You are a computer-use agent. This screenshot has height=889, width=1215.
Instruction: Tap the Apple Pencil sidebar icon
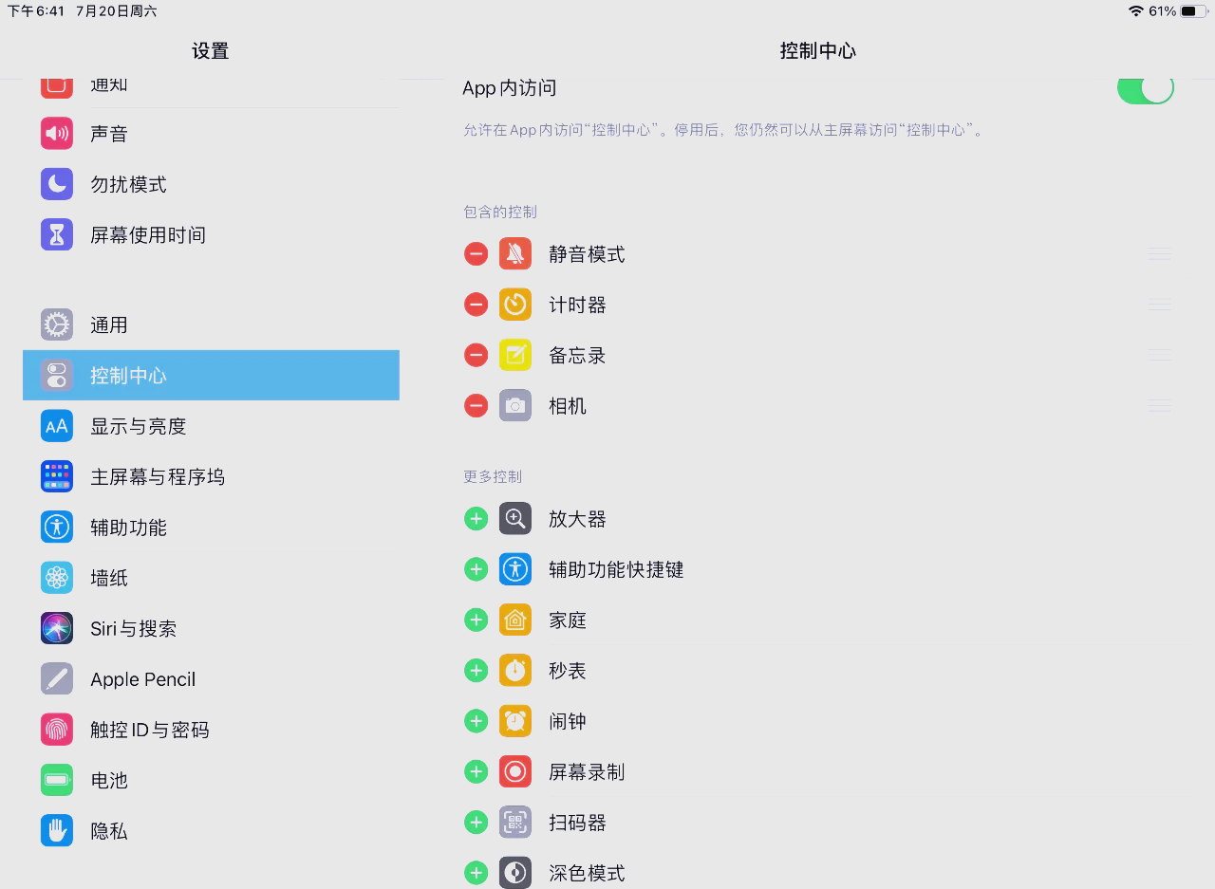point(57,679)
